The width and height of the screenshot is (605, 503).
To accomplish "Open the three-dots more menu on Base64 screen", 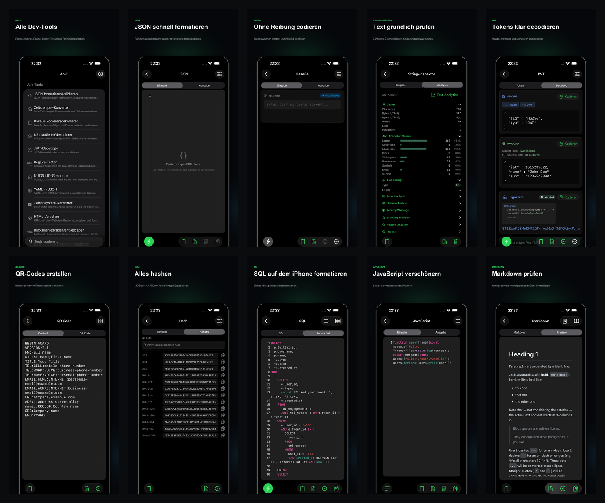I will pyautogui.click(x=336, y=242).
